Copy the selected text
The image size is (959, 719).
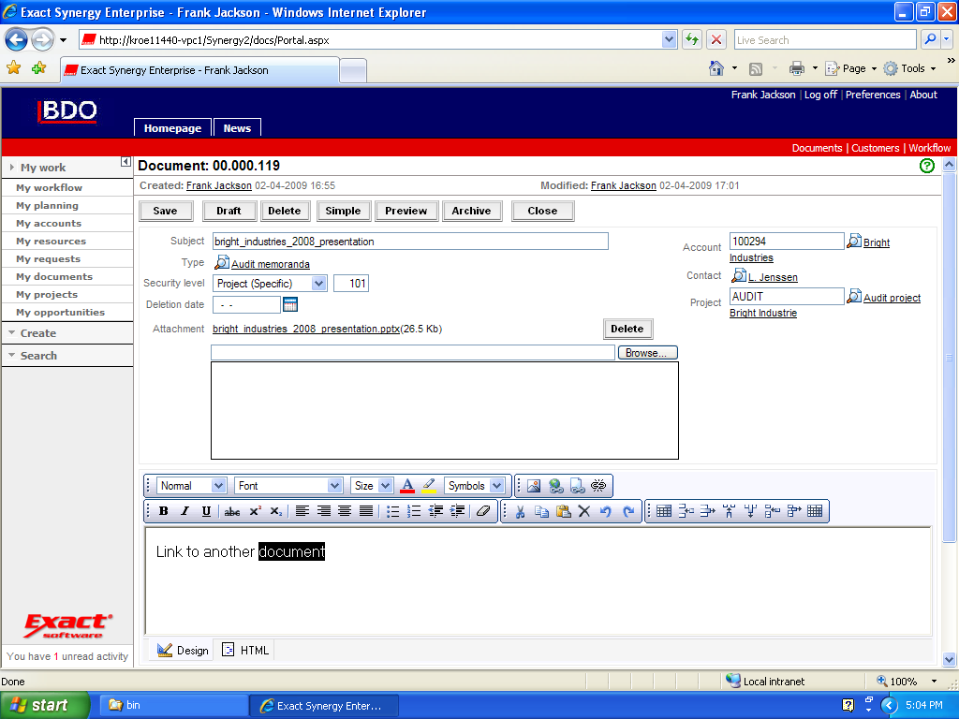click(541, 511)
